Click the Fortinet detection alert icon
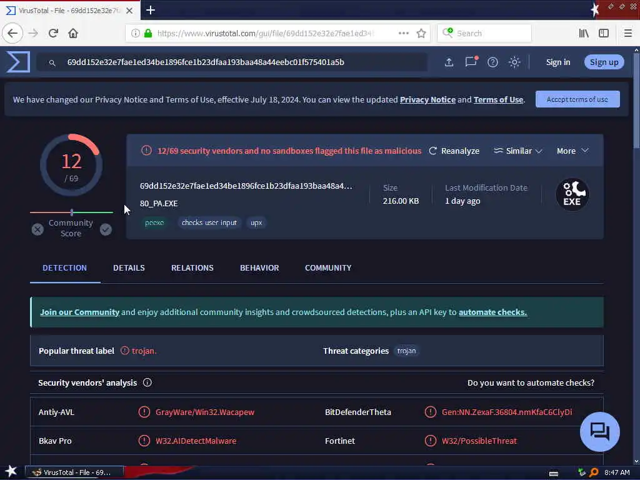 430,441
